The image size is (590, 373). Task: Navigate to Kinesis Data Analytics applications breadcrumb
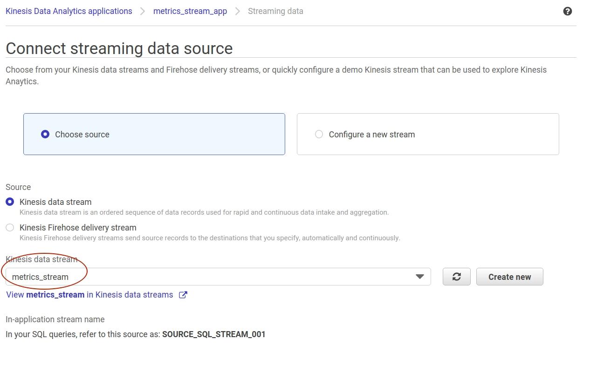pos(69,11)
